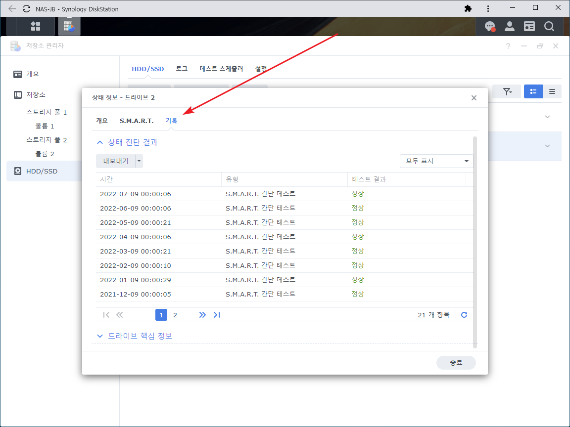Switch to the 로그 tab
Viewport: 570px width, 427px height.
point(182,69)
